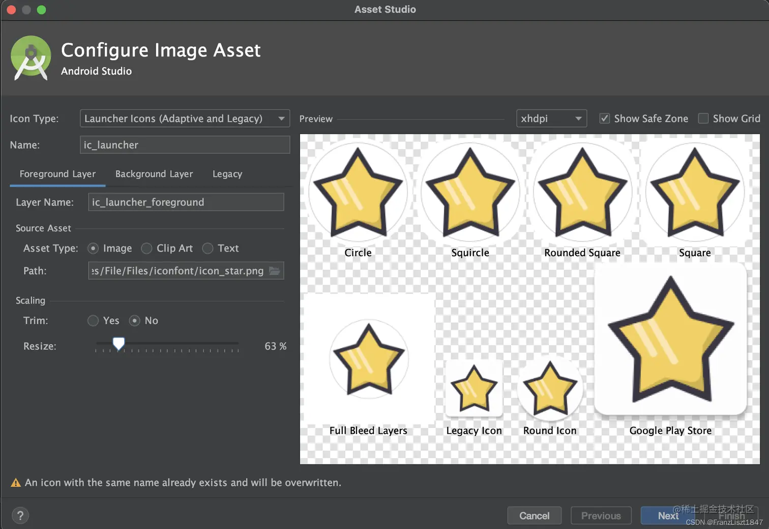Click the Source Asset section label
The image size is (769, 529).
[43, 228]
